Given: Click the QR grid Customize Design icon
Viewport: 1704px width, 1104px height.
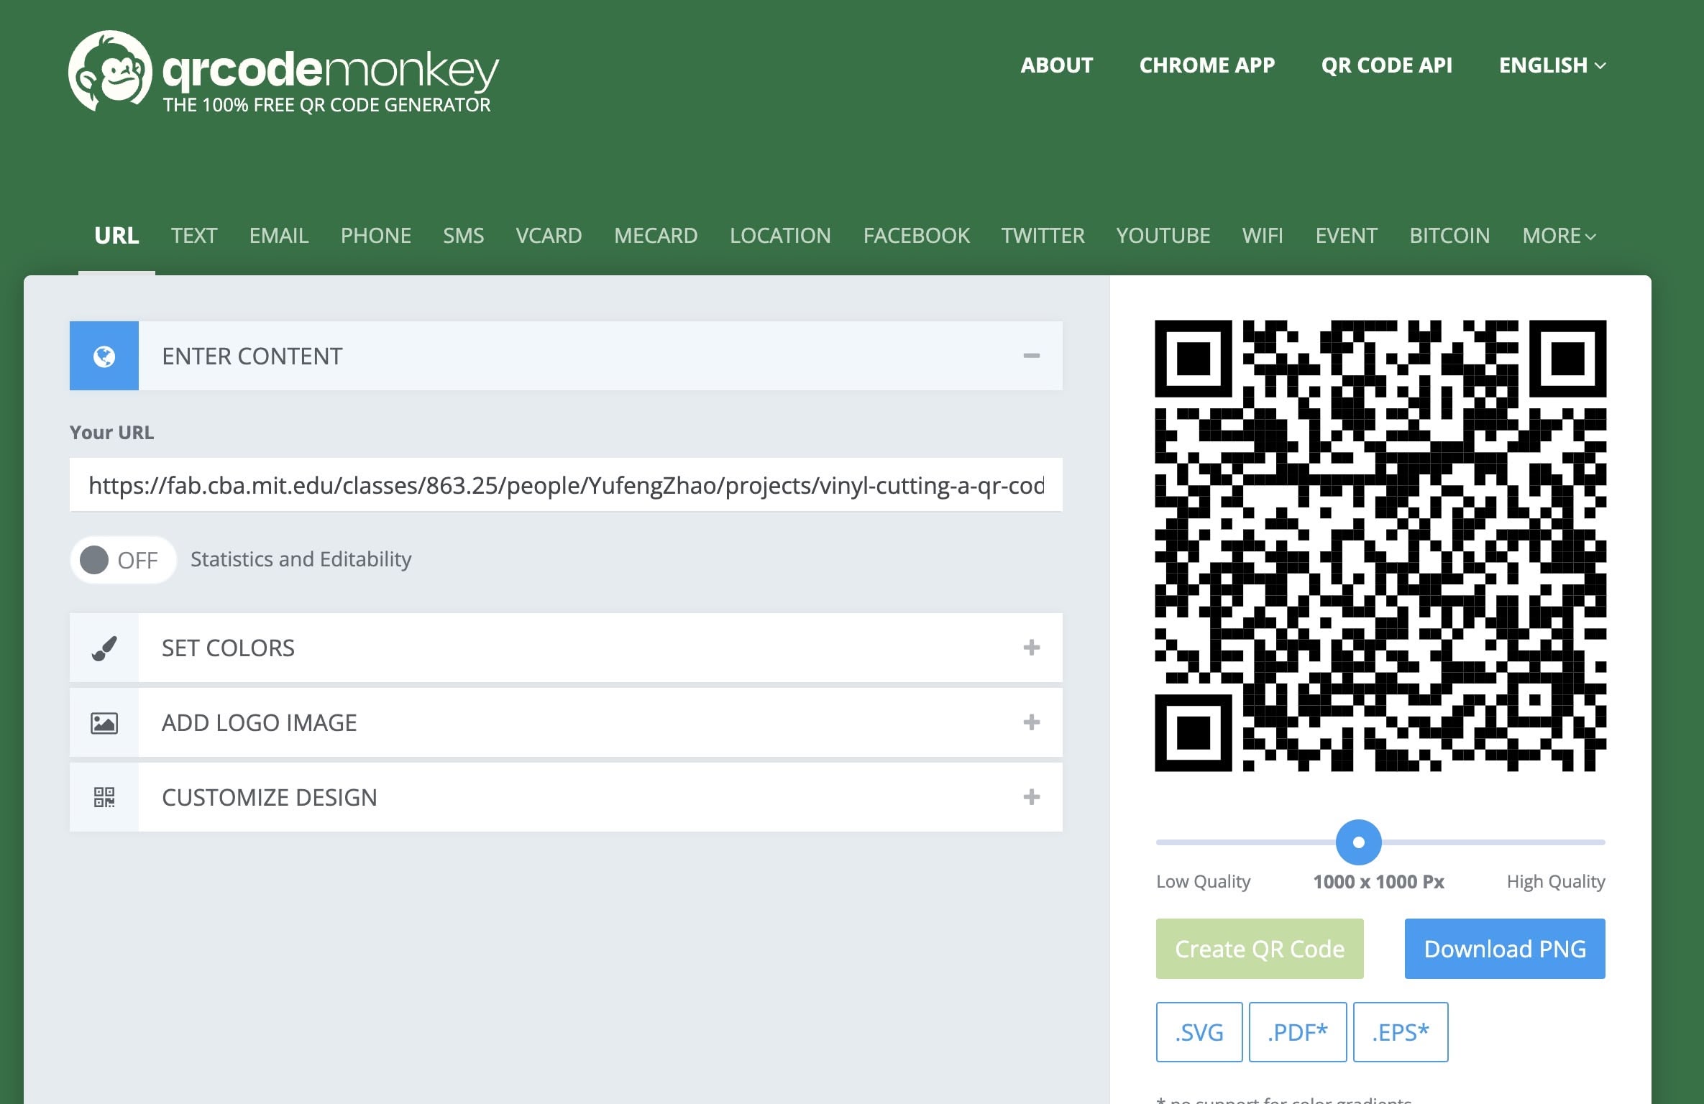Looking at the screenshot, I should coord(104,797).
